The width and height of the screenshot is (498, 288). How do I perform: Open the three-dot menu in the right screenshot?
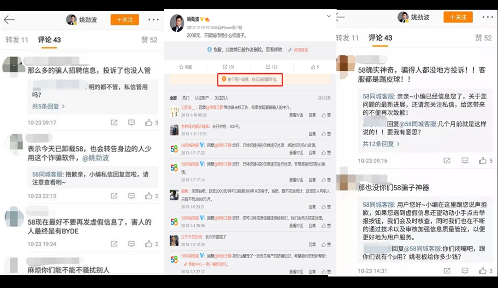coord(487,17)
